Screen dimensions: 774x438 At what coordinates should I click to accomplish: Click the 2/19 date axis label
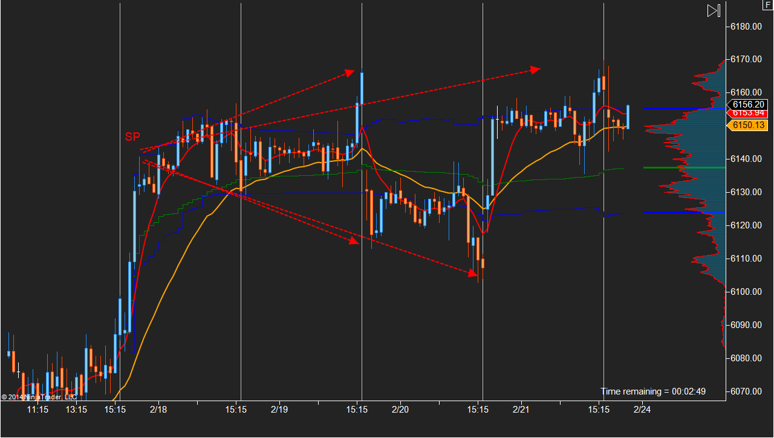click(279, 410)
